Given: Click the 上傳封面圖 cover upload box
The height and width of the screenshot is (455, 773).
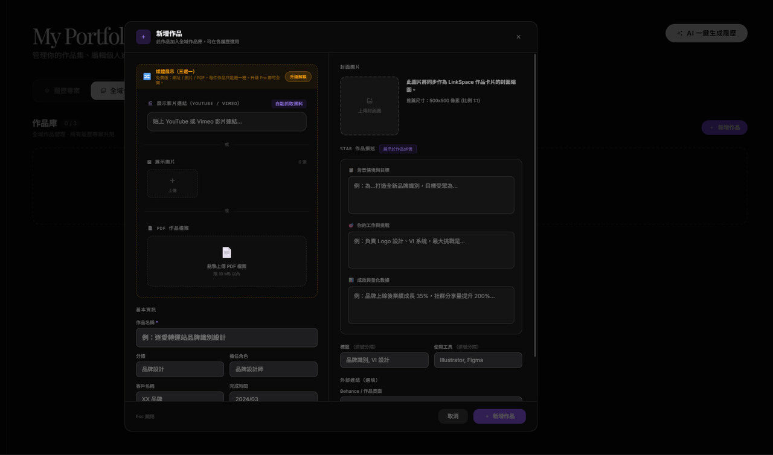Looking at the screenshot, I should pos(370,106).
